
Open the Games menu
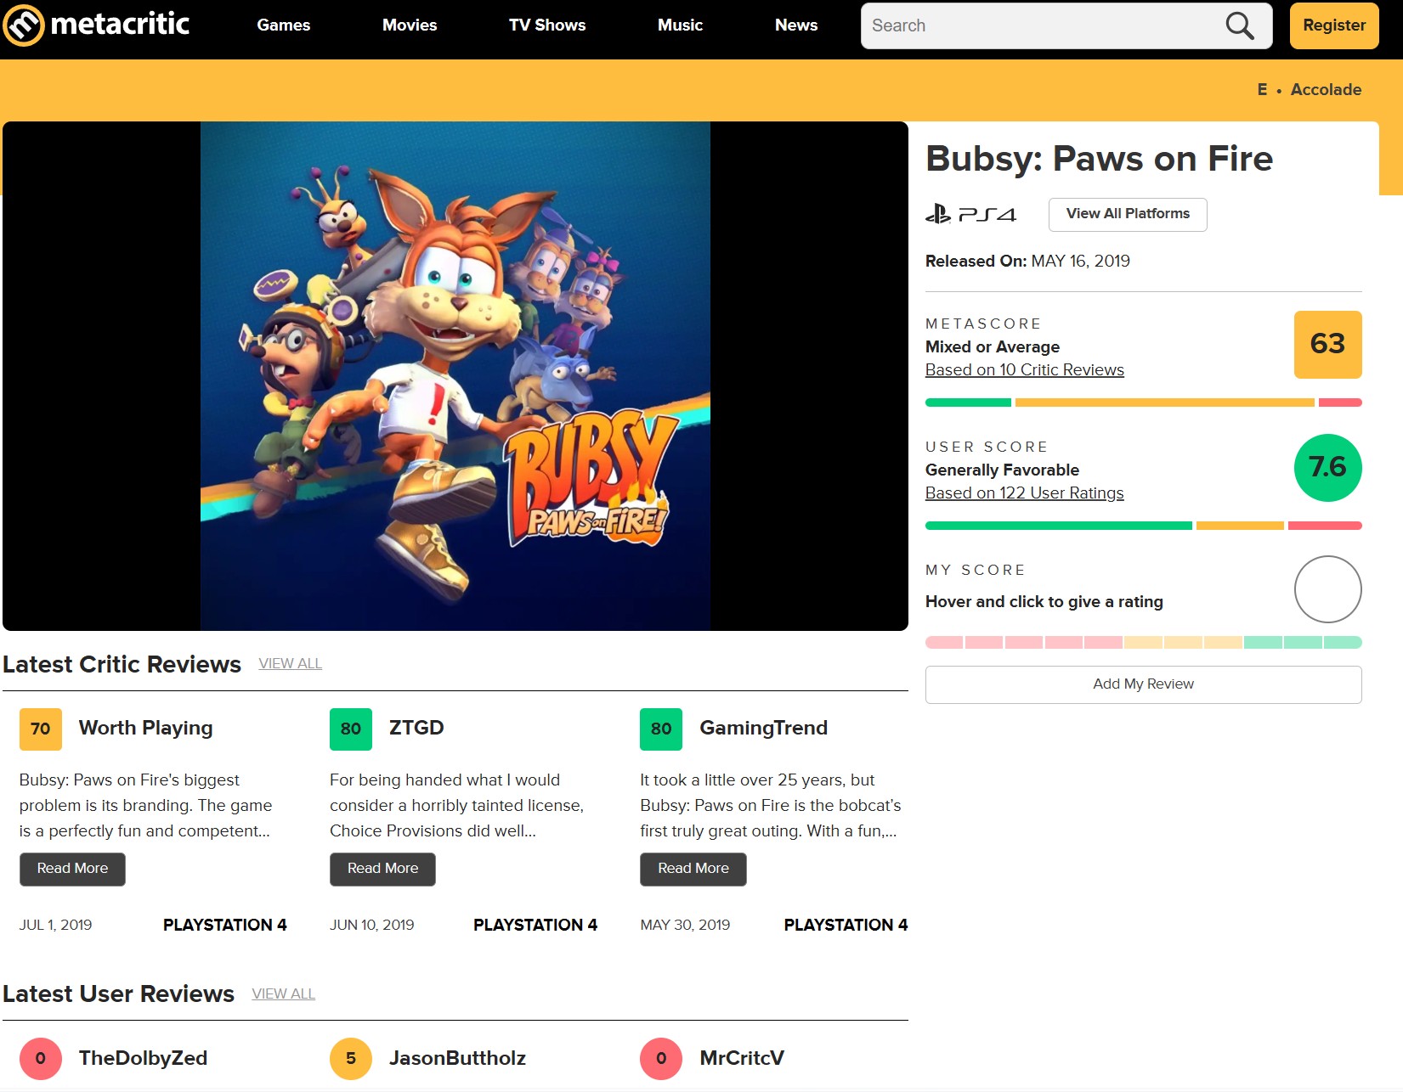[x=284, y=25]
